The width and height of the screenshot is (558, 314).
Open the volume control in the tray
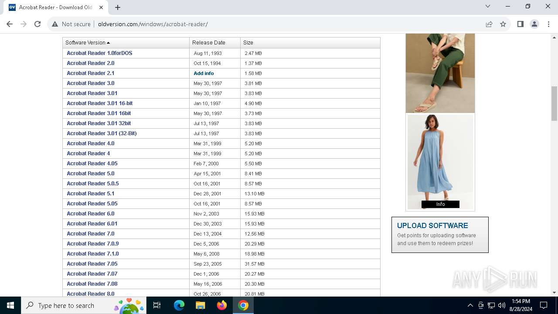coord(501,305)
